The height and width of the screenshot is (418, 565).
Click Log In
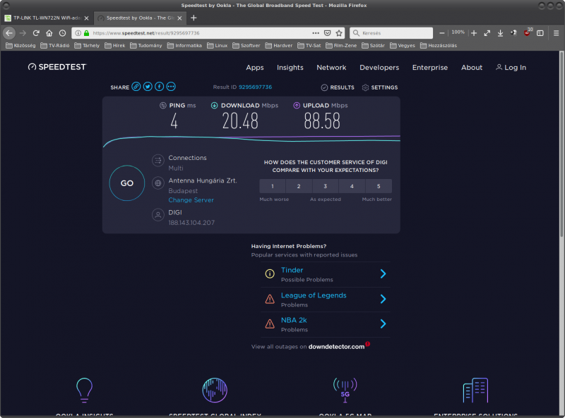click(511, 67)
